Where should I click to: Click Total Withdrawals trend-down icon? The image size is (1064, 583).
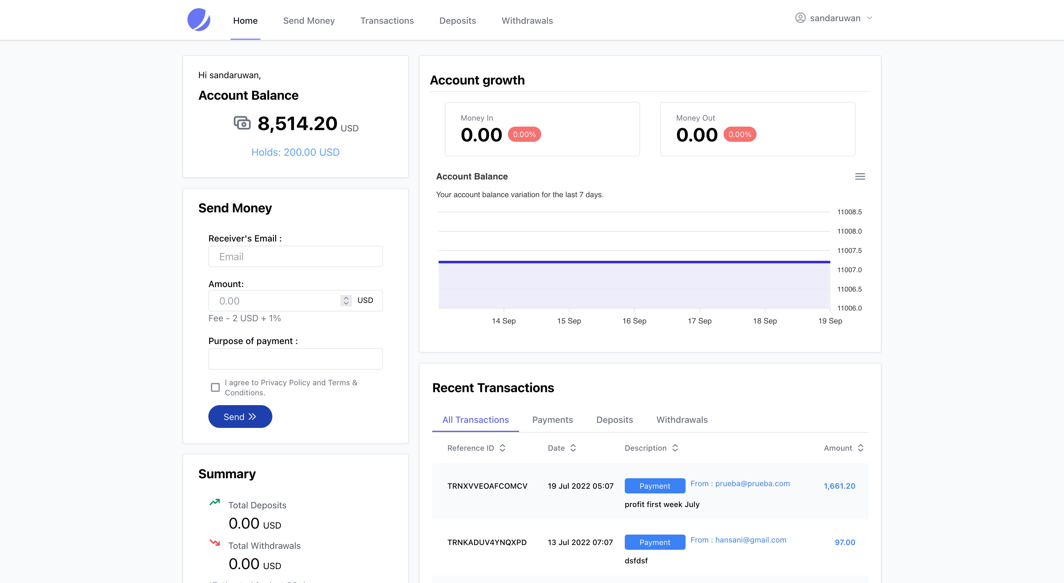[214, 542]
